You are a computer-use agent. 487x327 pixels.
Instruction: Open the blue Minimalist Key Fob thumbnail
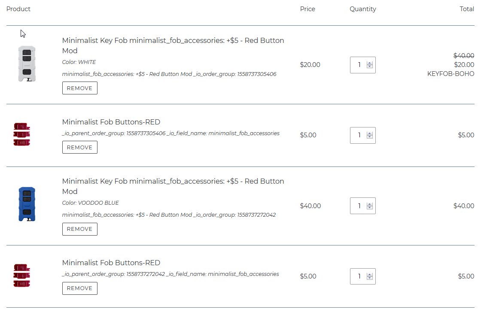(x=27, y=204)
